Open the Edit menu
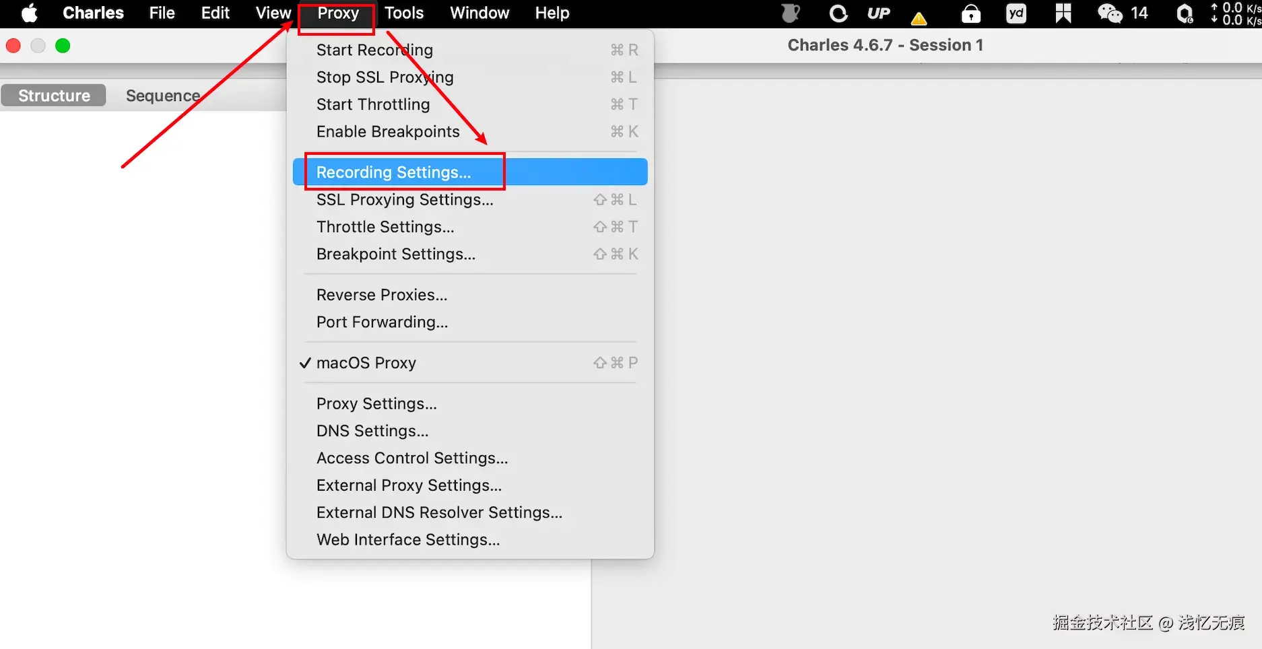 coord(215,13)
